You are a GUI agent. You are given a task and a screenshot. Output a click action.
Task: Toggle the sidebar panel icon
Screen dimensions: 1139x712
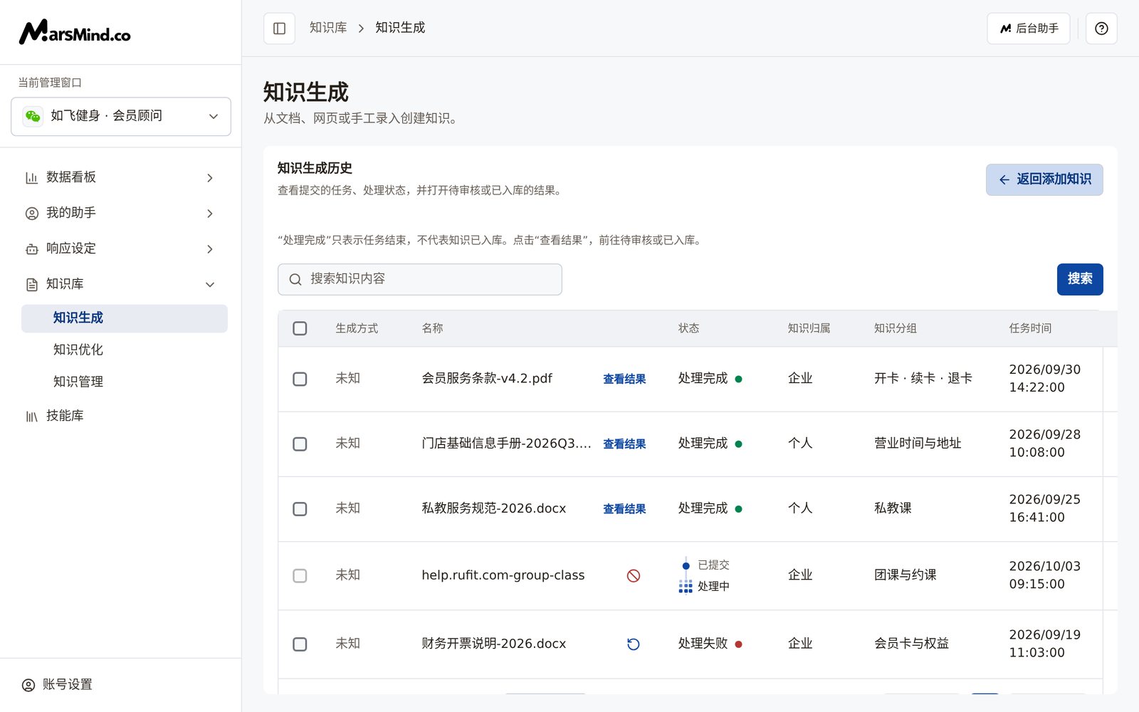click(x=279, y=28)
